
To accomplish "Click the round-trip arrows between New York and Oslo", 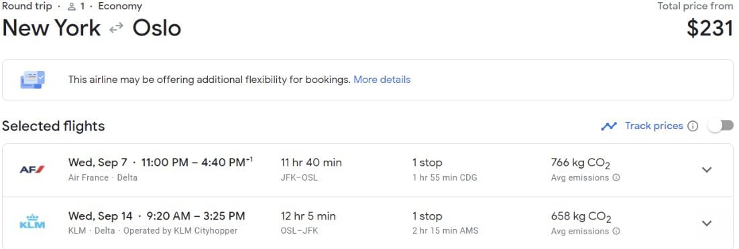I will point(116,29).
